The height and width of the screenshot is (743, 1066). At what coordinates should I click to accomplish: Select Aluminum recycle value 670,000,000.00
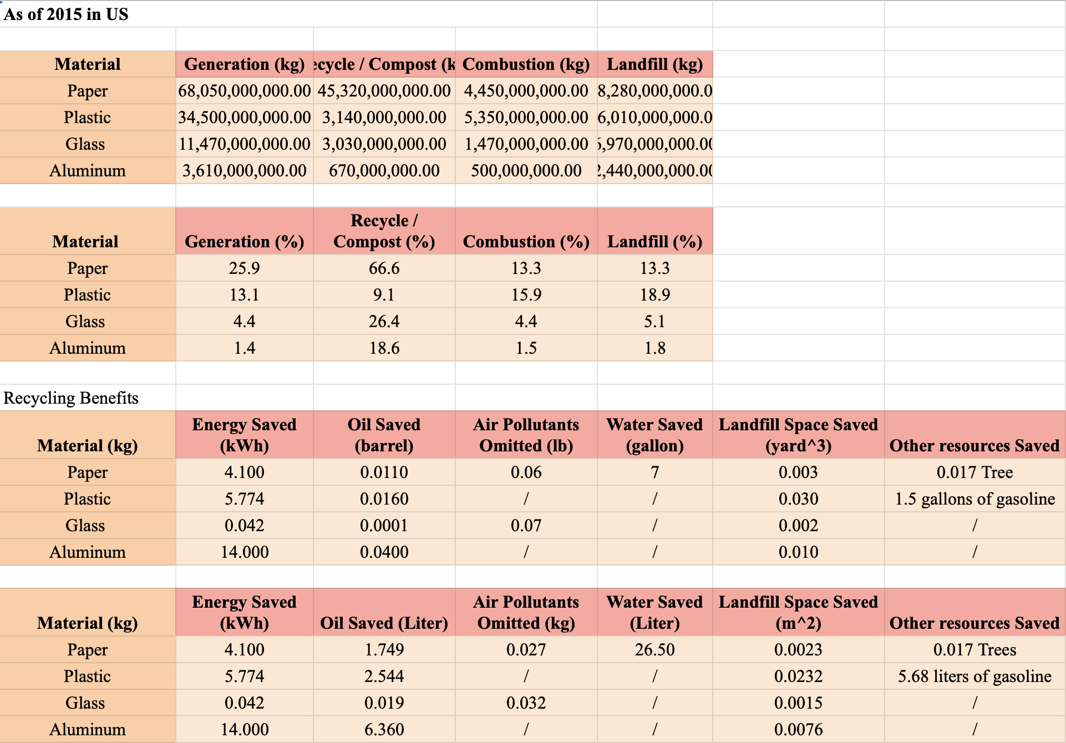point(384,171)
